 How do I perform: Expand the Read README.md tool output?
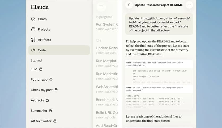[159, 64]
